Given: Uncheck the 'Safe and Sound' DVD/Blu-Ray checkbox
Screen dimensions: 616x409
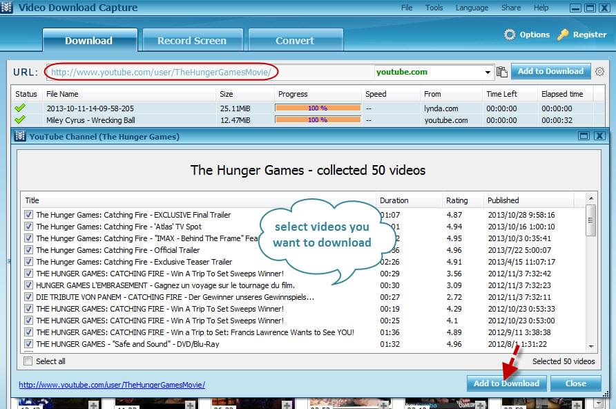Looking at the screenshot, I should pyautogui.click(x=28, y=344).
